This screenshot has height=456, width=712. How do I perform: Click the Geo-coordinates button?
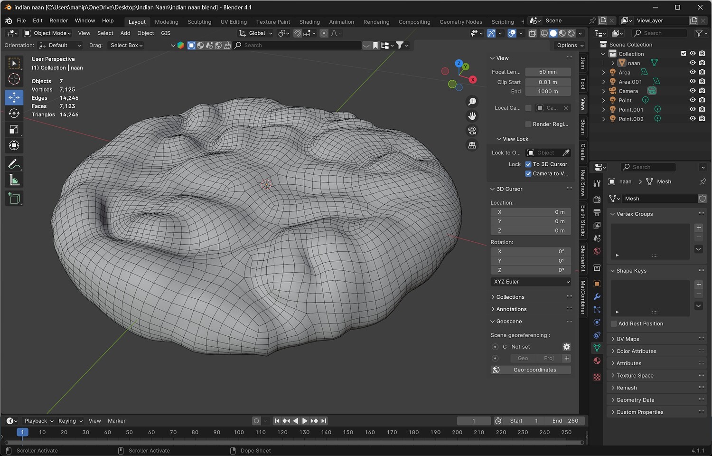(x=534, y=370)
